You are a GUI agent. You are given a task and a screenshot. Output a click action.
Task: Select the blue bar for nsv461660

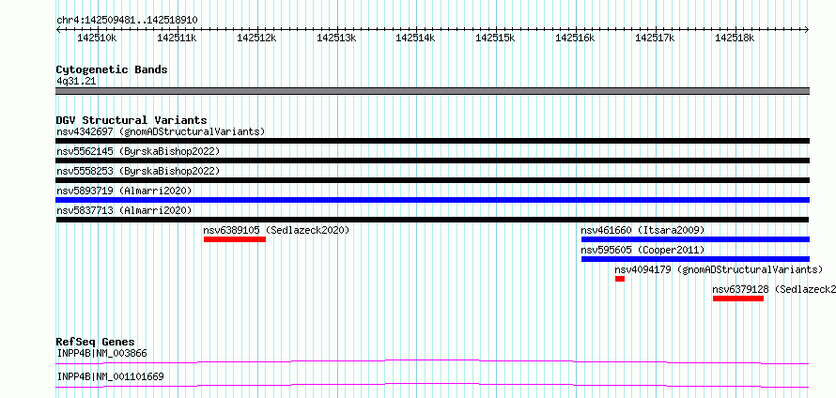(695, 239)
